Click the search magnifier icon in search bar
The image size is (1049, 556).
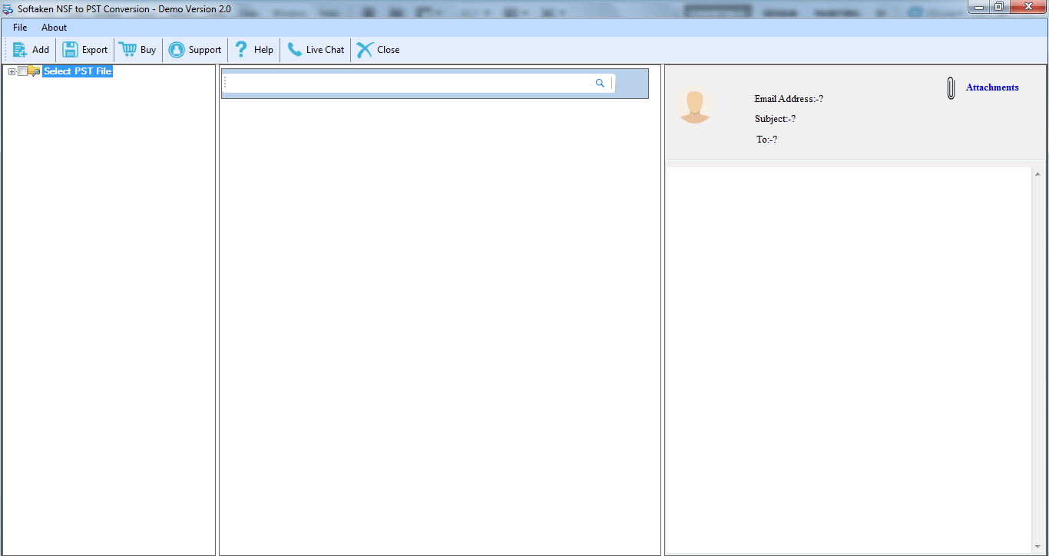pos(600,83)
